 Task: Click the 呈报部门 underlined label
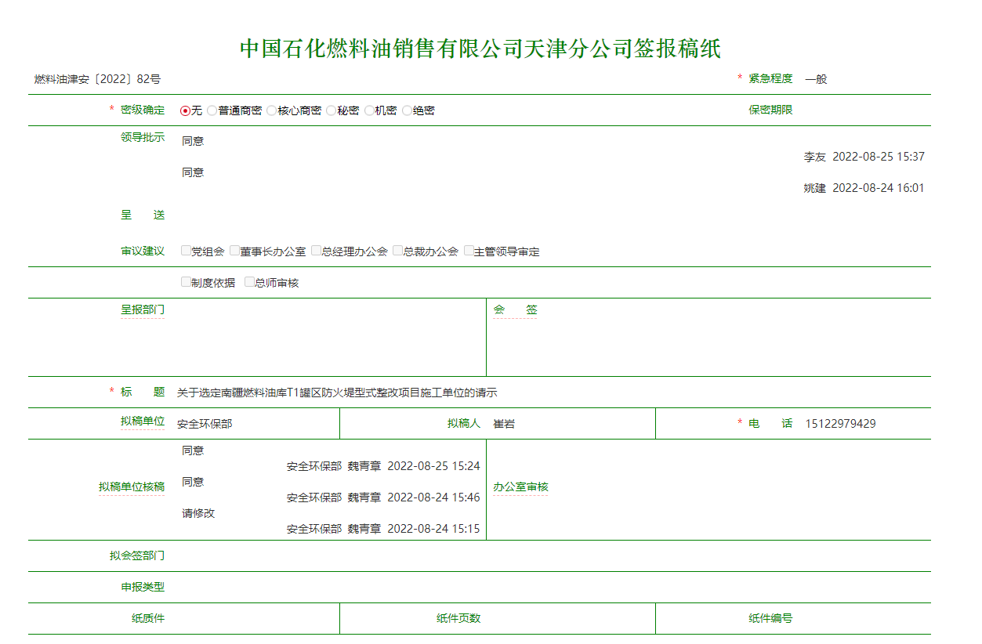[x=143, y=310]
